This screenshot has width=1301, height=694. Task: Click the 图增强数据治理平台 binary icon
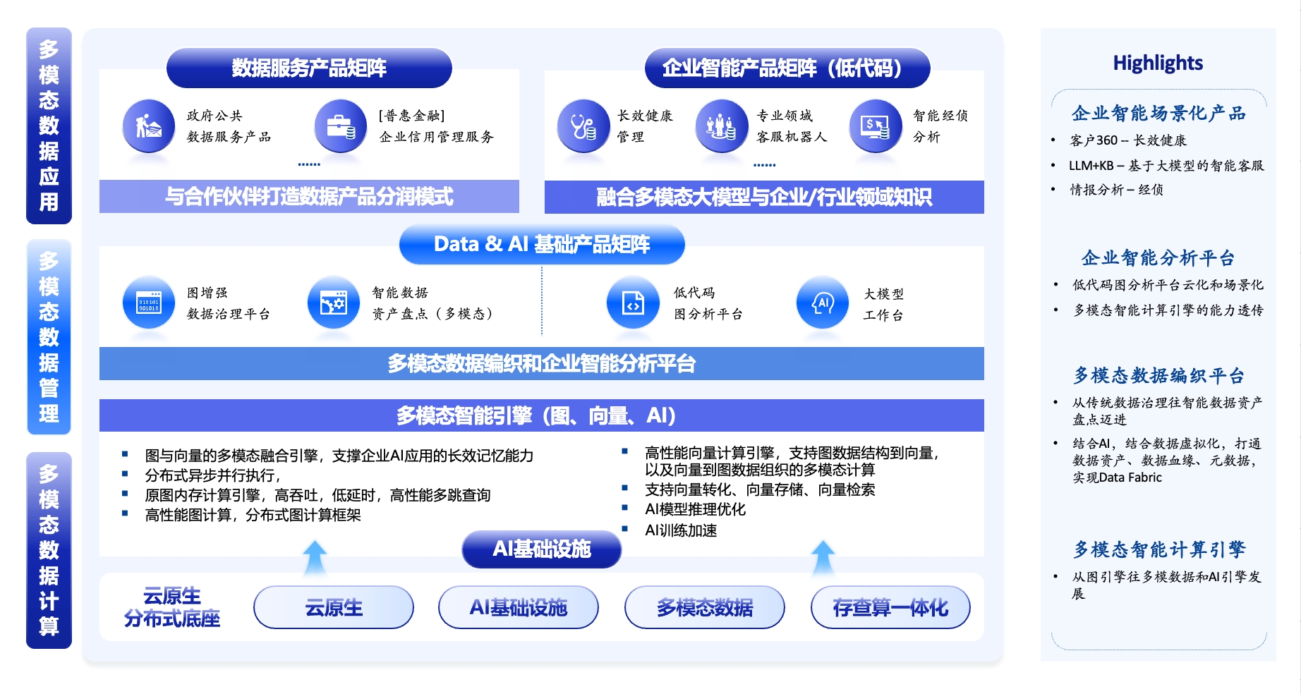click(148, 303)
